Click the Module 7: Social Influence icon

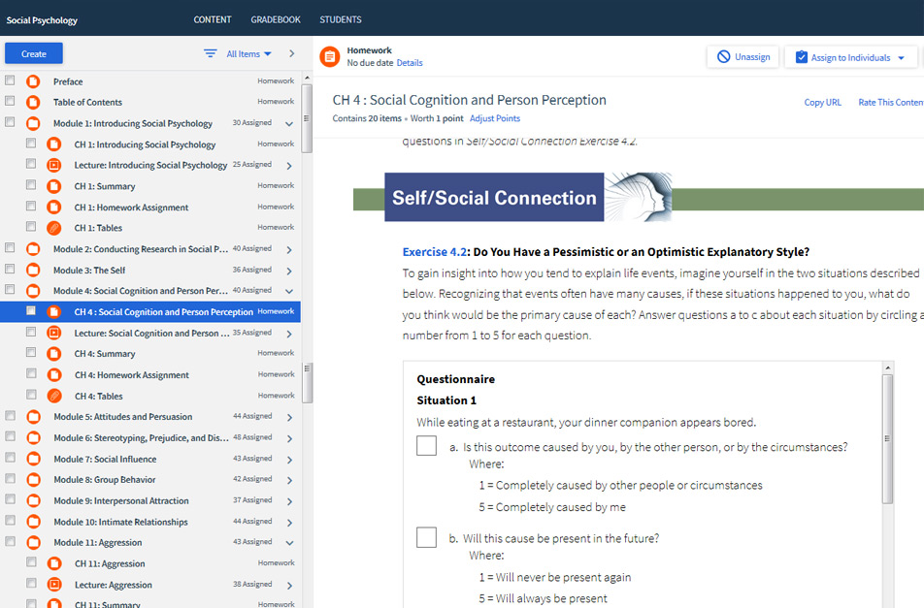(34, 459)
